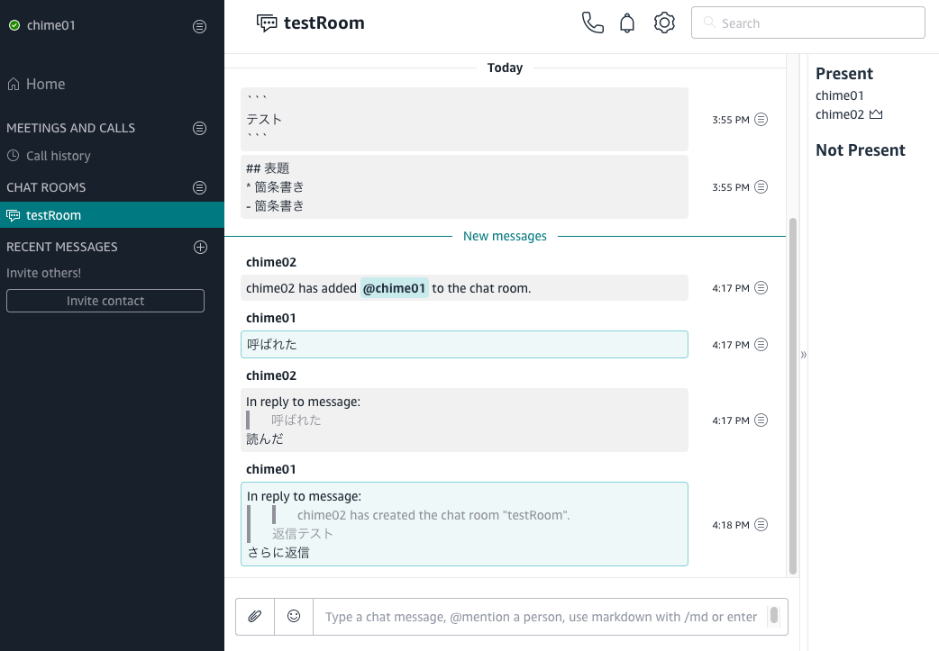Click the testRoom chat icon in header
The height and width of the screenshot is (651, 939).
tap(267, 23)
